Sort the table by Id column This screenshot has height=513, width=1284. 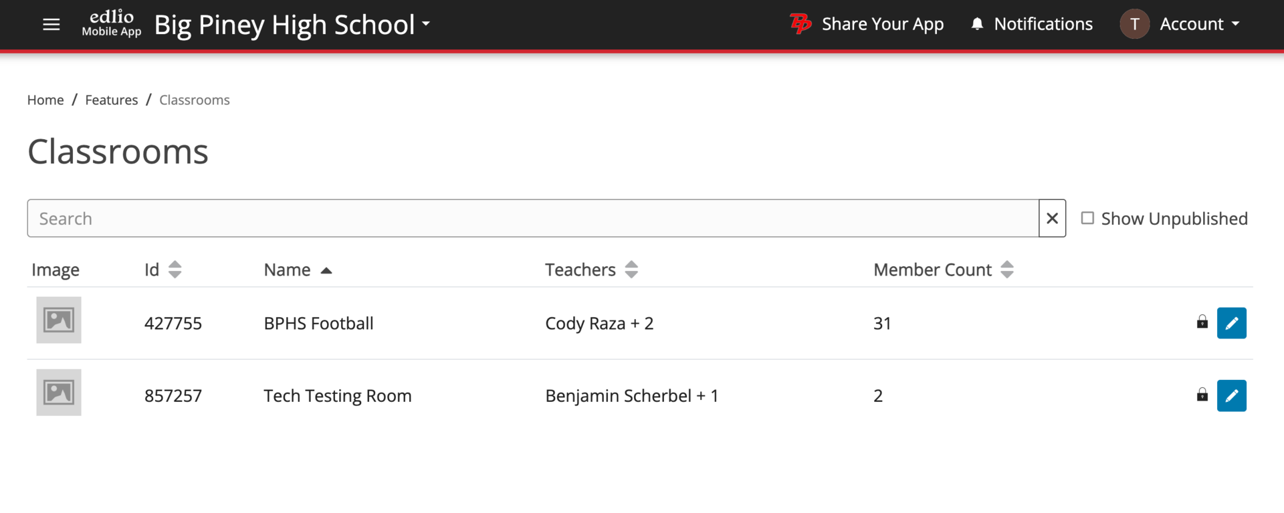coord(175,270)
